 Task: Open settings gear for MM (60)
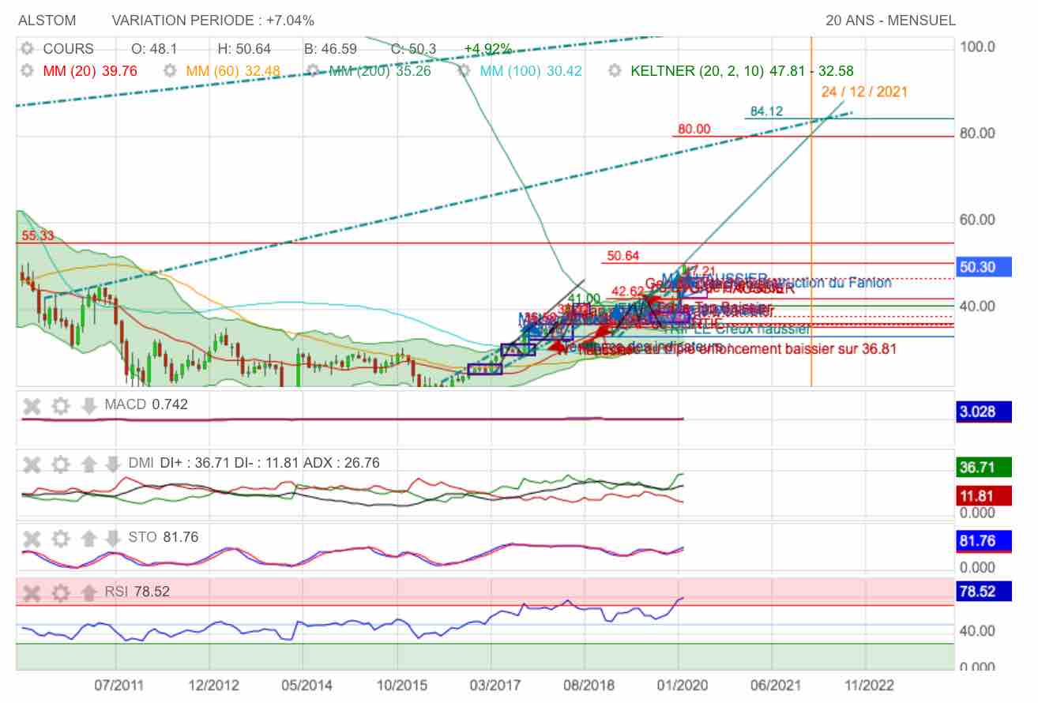tap(170, 71)
